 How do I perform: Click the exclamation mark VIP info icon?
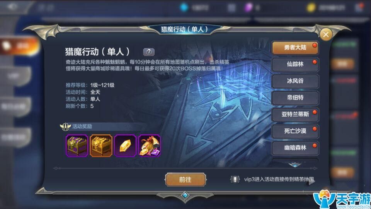point(235,179)
